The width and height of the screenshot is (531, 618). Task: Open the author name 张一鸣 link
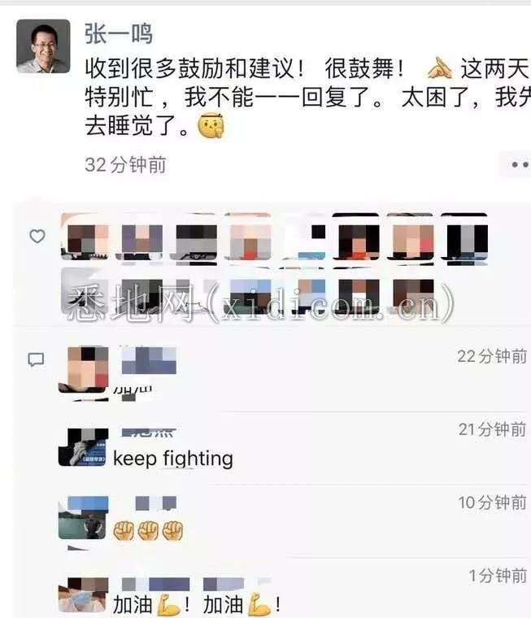click(119, 33)
